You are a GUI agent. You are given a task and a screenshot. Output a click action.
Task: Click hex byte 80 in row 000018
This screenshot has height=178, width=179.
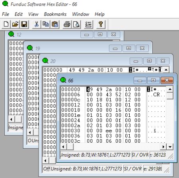(x=109, y=110)
